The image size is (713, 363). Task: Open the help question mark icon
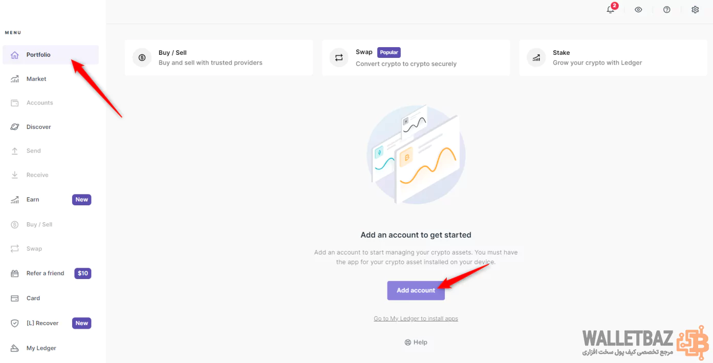[666, 10]
